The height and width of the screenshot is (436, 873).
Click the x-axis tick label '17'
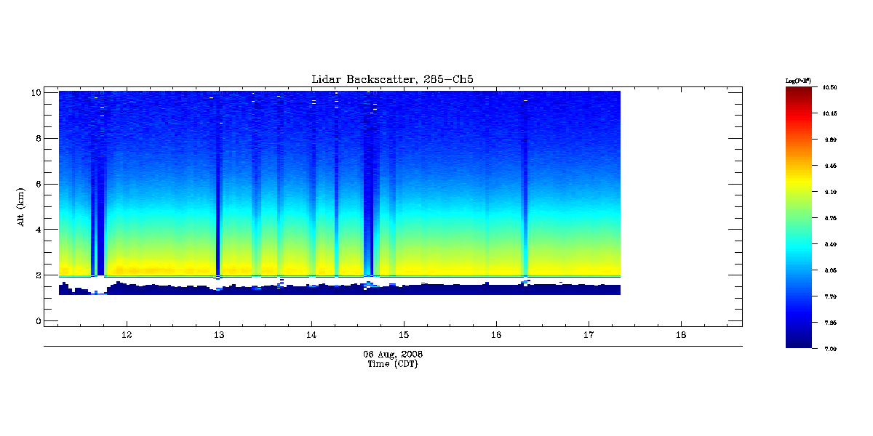click(x=589, y=335)
